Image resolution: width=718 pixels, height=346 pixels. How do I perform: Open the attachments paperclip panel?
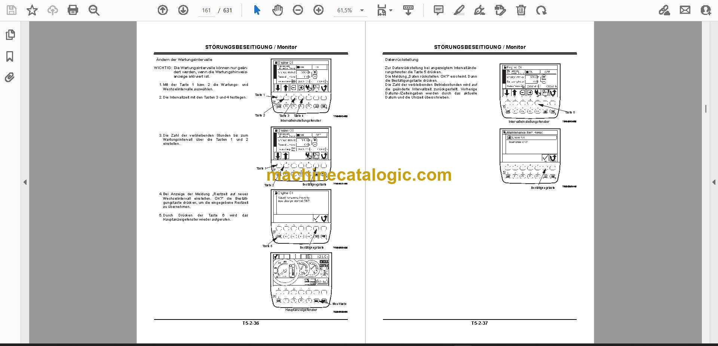(10, 78)
